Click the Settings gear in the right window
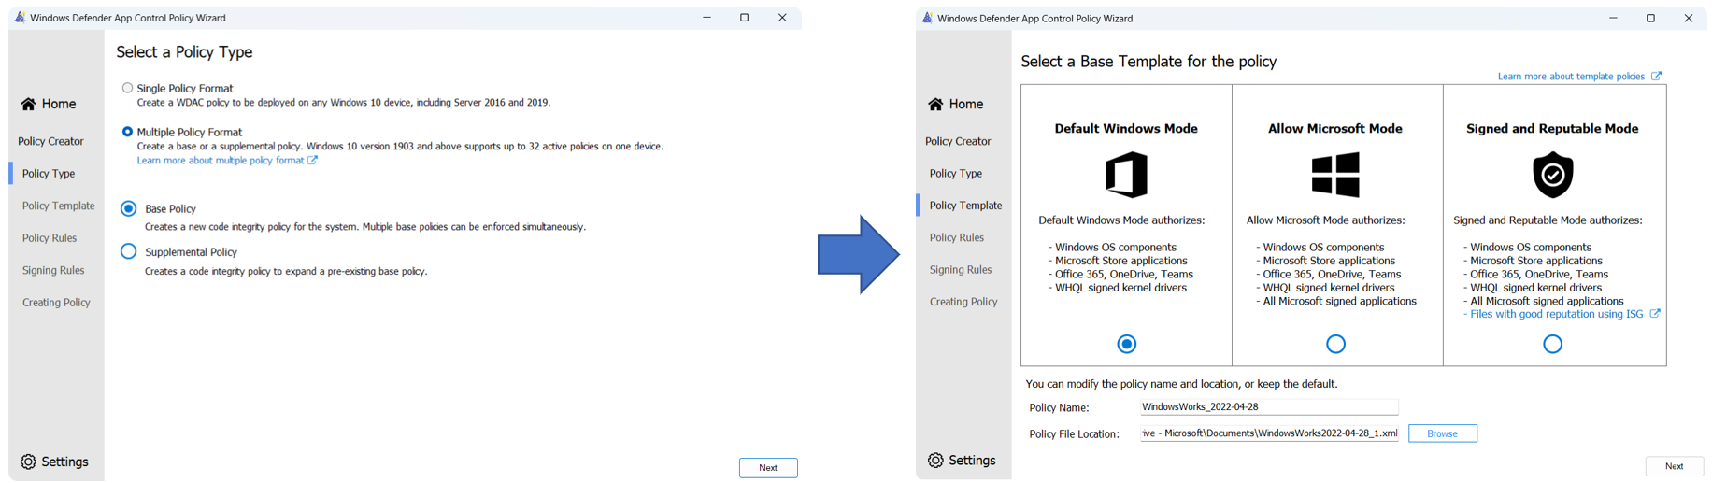 (x=935, y=461)
